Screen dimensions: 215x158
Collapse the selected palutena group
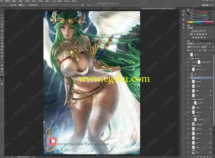(191, 78)
